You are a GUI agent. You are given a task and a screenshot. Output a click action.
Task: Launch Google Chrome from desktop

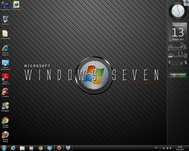(x=5, y=122)
